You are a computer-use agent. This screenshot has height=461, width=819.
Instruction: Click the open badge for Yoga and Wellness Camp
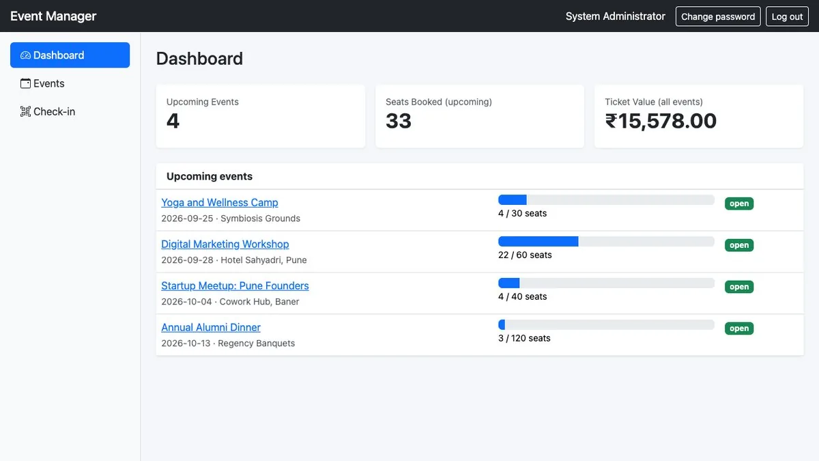tap(739, 204)
